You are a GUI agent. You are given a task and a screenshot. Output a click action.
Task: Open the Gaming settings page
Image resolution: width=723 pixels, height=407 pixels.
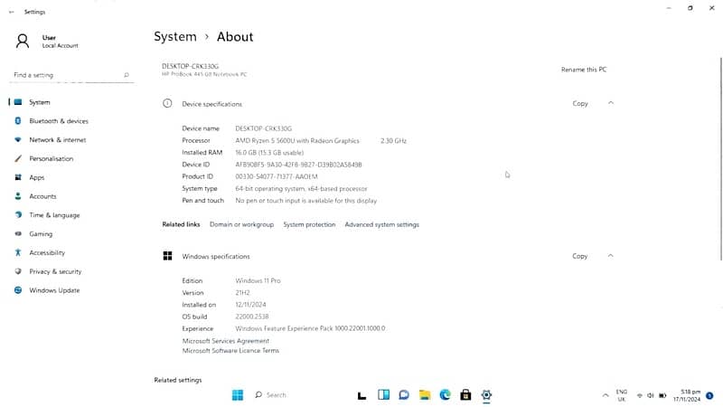point(41,233)
